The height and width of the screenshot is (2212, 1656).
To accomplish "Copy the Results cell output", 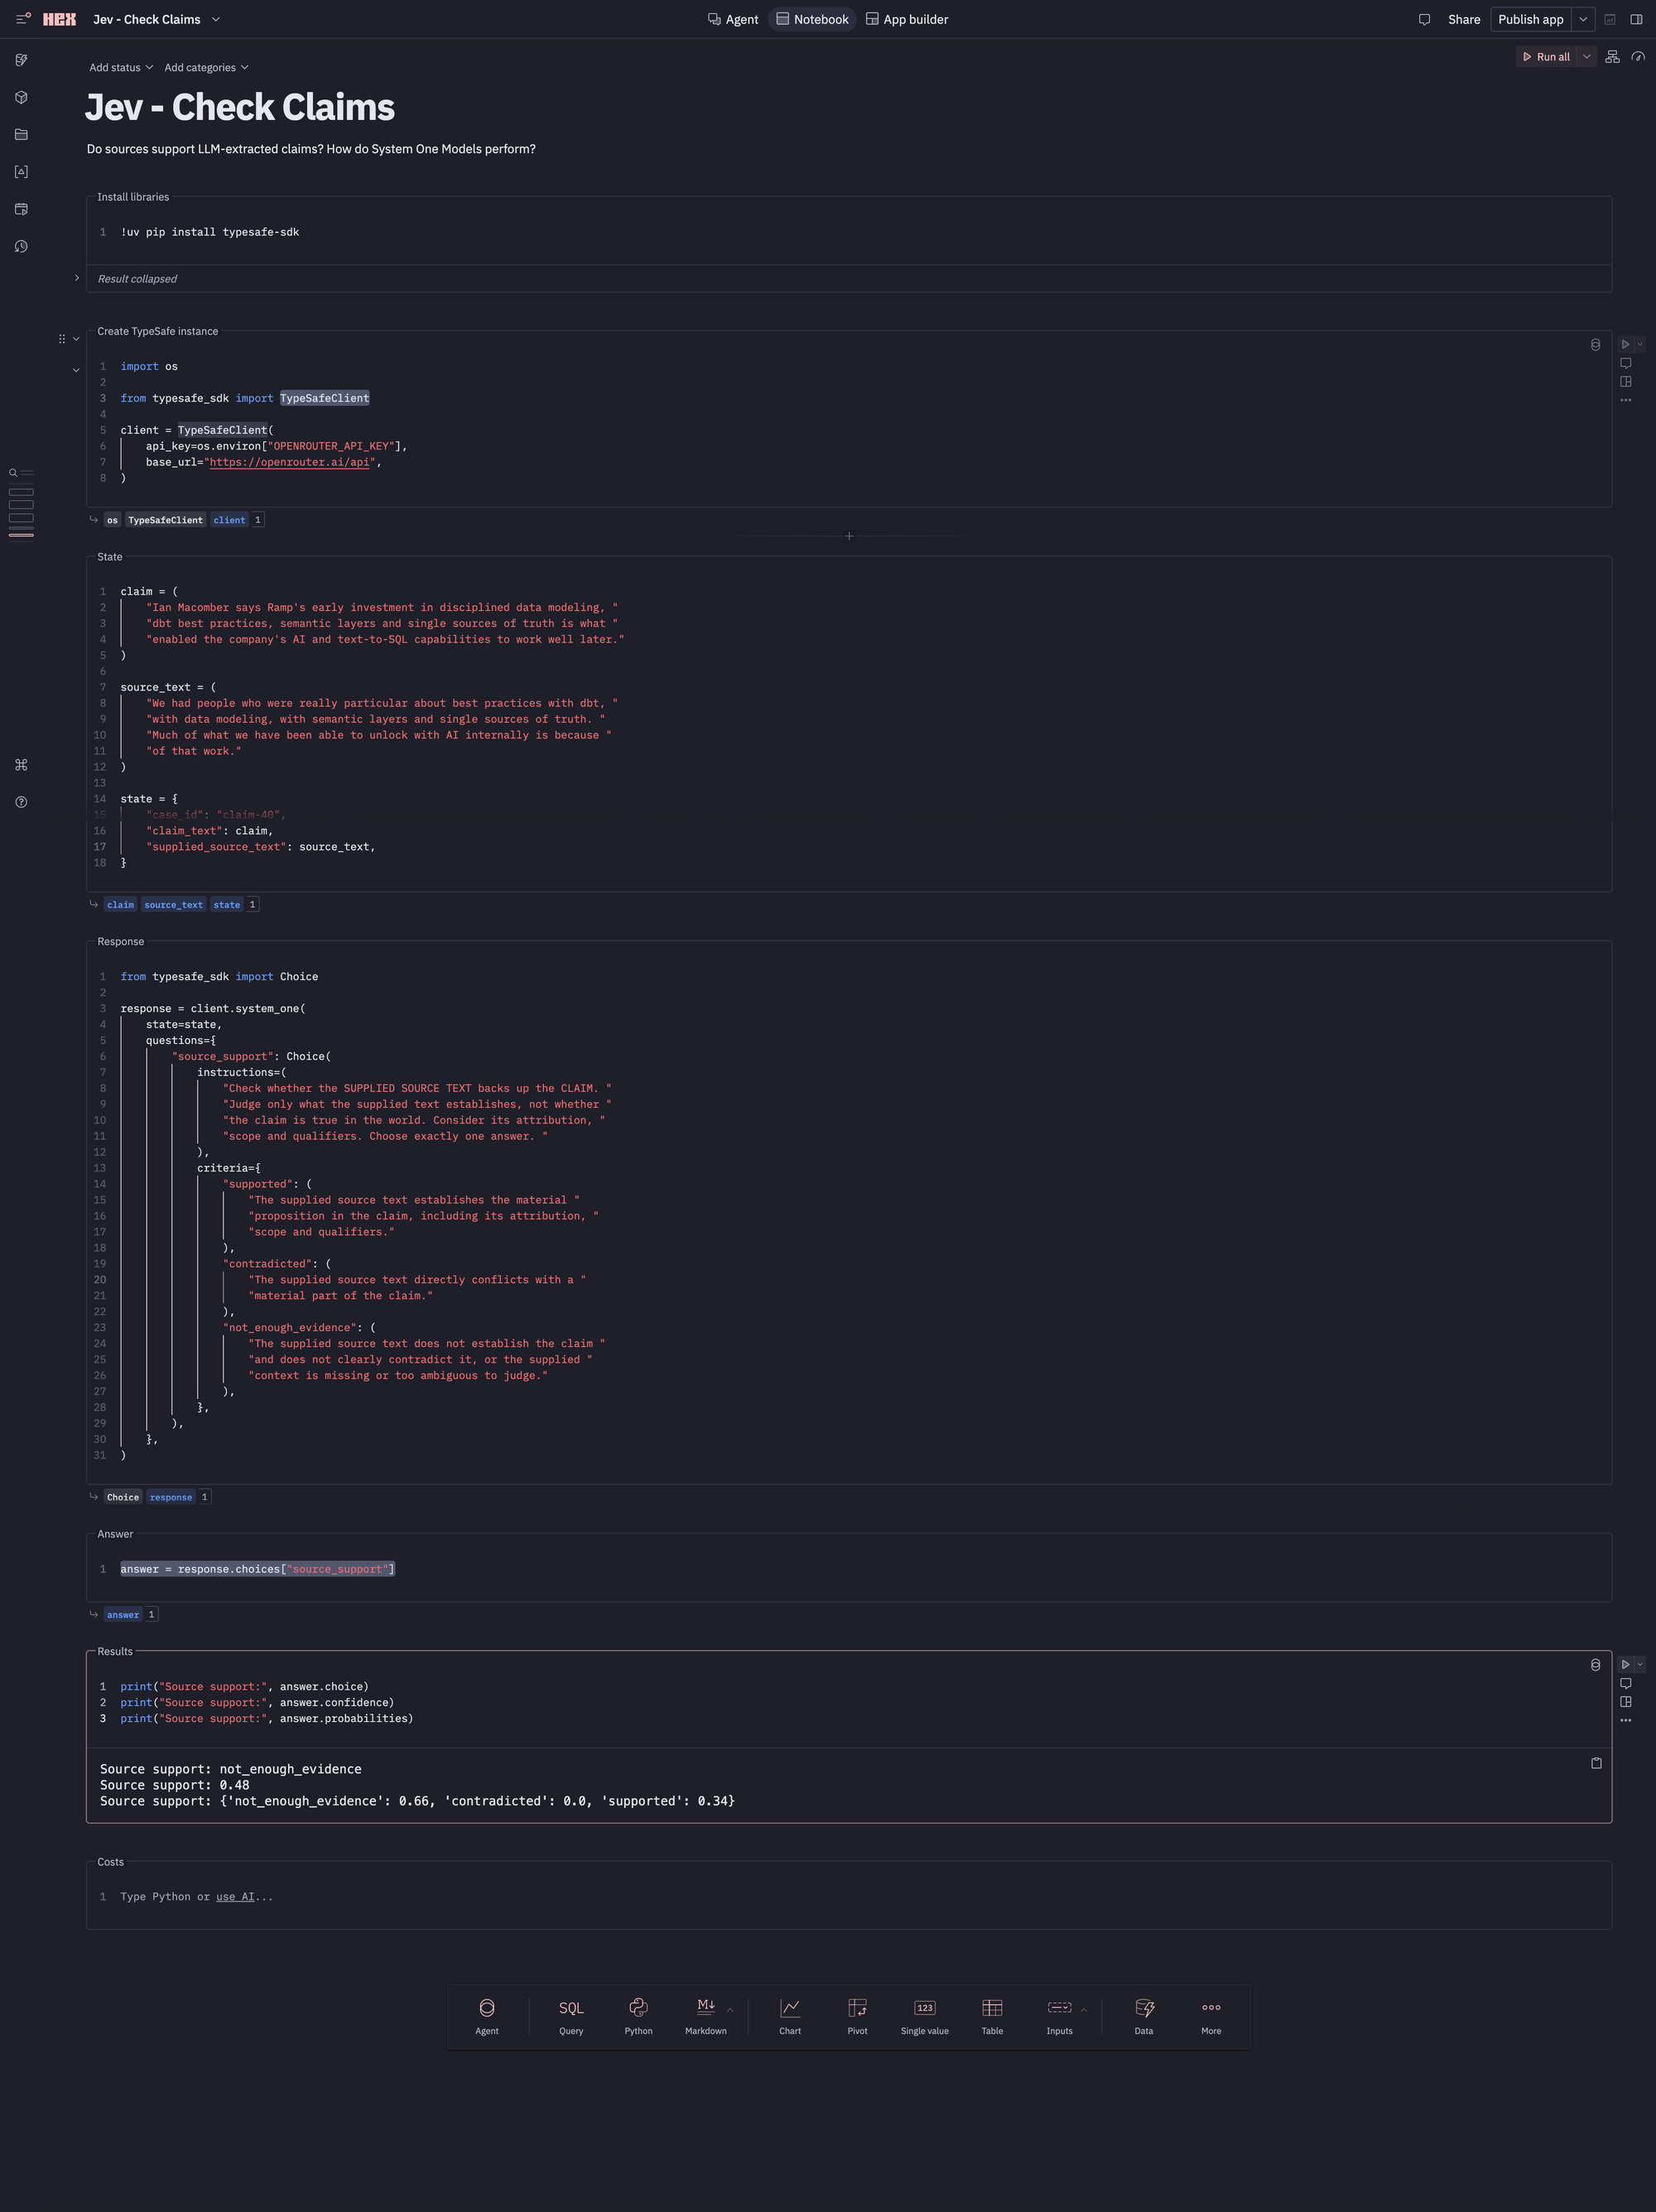I will [1596, 1763].
